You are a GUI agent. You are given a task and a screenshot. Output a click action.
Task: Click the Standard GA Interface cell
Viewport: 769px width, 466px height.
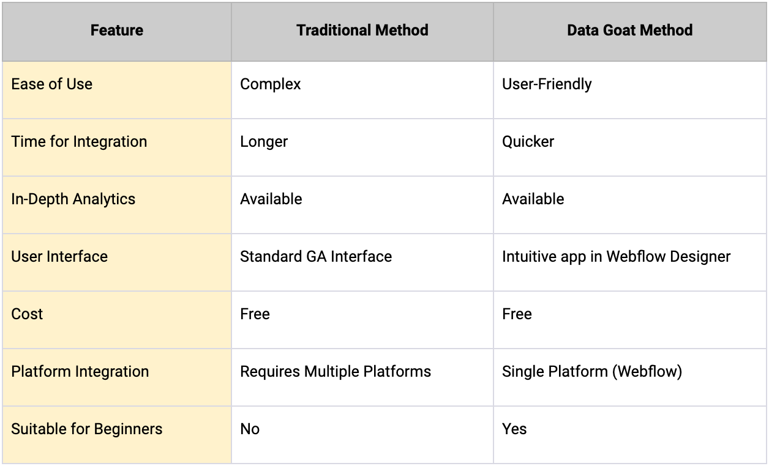[x=316, y=257]
